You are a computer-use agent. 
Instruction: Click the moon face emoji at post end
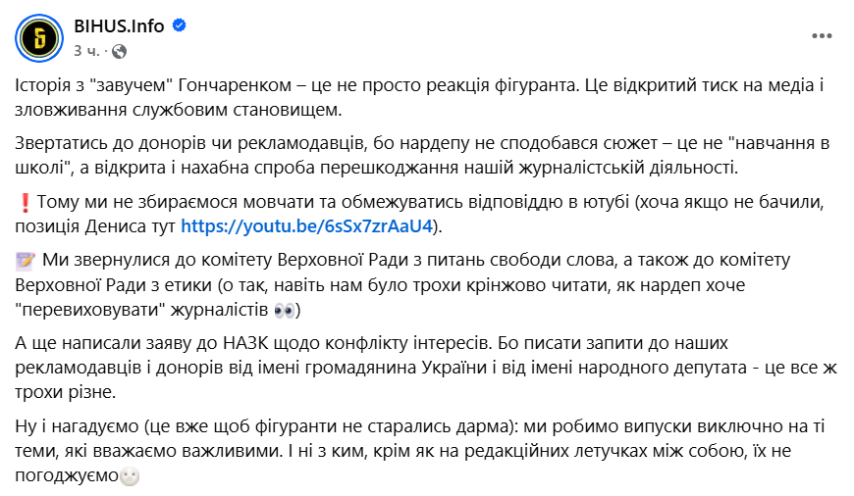[130, 475]
